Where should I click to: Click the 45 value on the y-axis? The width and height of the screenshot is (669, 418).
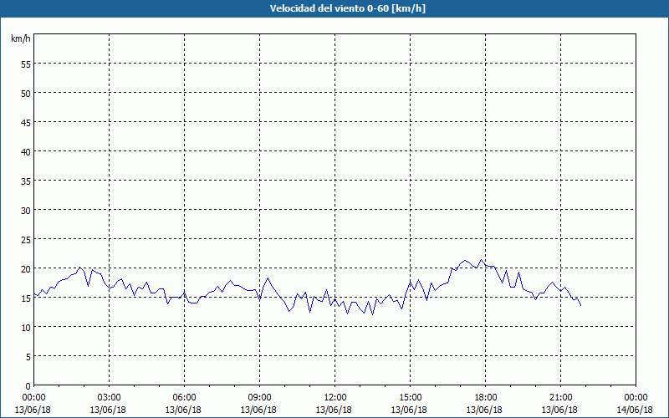26,122
